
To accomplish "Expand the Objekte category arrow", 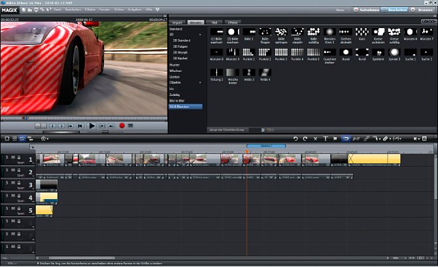I will [200, 83].
